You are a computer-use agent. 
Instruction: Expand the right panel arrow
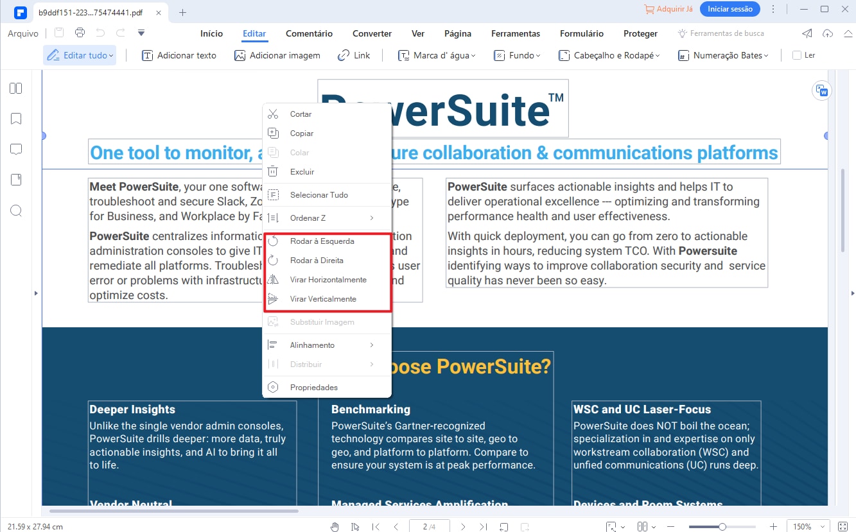852,293
